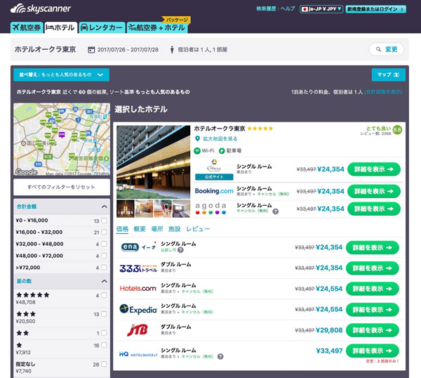421x378 pixels.
Task: Click the Wi-Fi amenity icon
Action: pyautogui.click(x=197, y=151)
